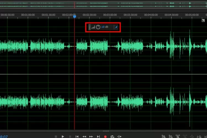Start recording with the red Record button
Image resolution: width=207 pixels, height=138 pixels.
click(x=105, y=137)
